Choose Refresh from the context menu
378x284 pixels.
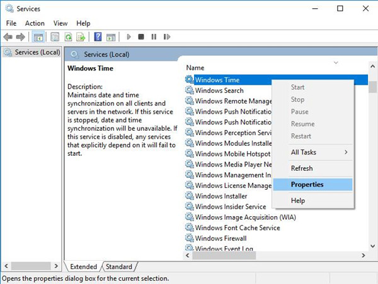(312, 168)
